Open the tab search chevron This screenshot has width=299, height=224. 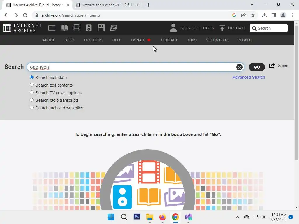point(252,4)
